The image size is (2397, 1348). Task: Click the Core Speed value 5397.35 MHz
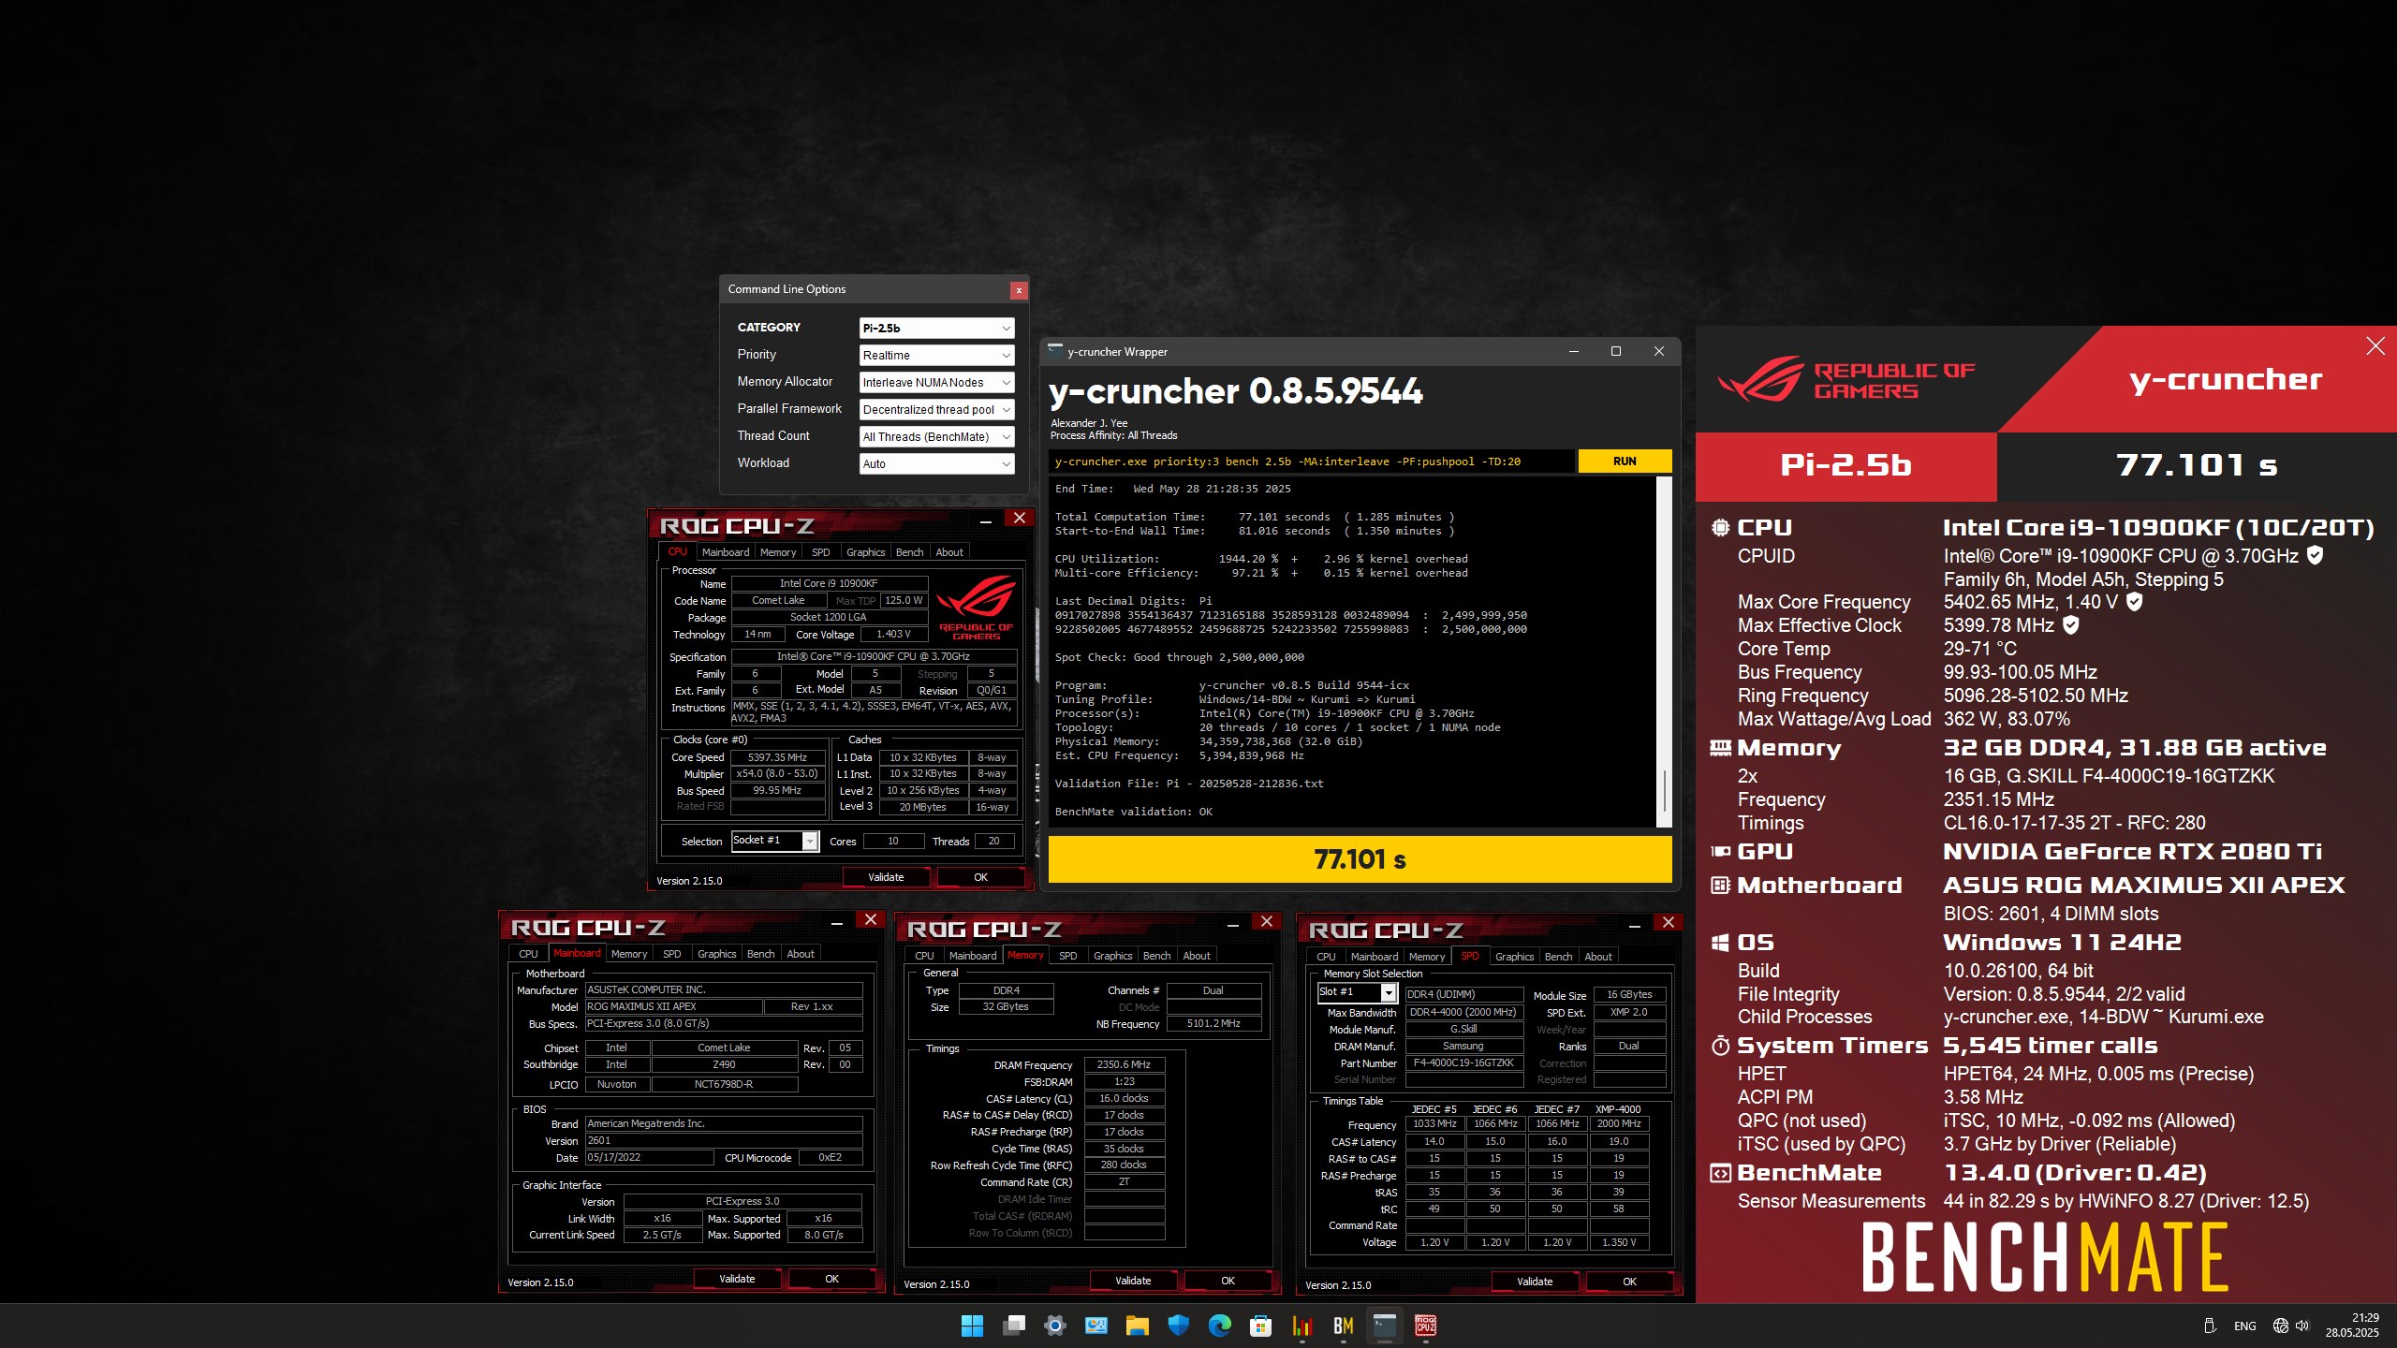tap(777, 757)
